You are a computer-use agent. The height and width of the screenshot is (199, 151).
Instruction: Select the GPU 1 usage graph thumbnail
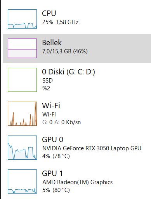[22, 181]
